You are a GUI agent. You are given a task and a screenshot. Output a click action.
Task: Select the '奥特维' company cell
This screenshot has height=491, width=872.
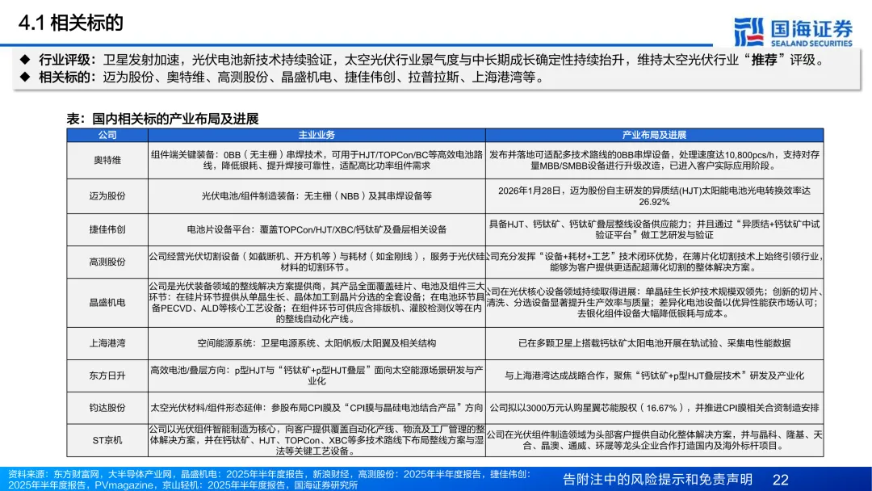(107, 160)
